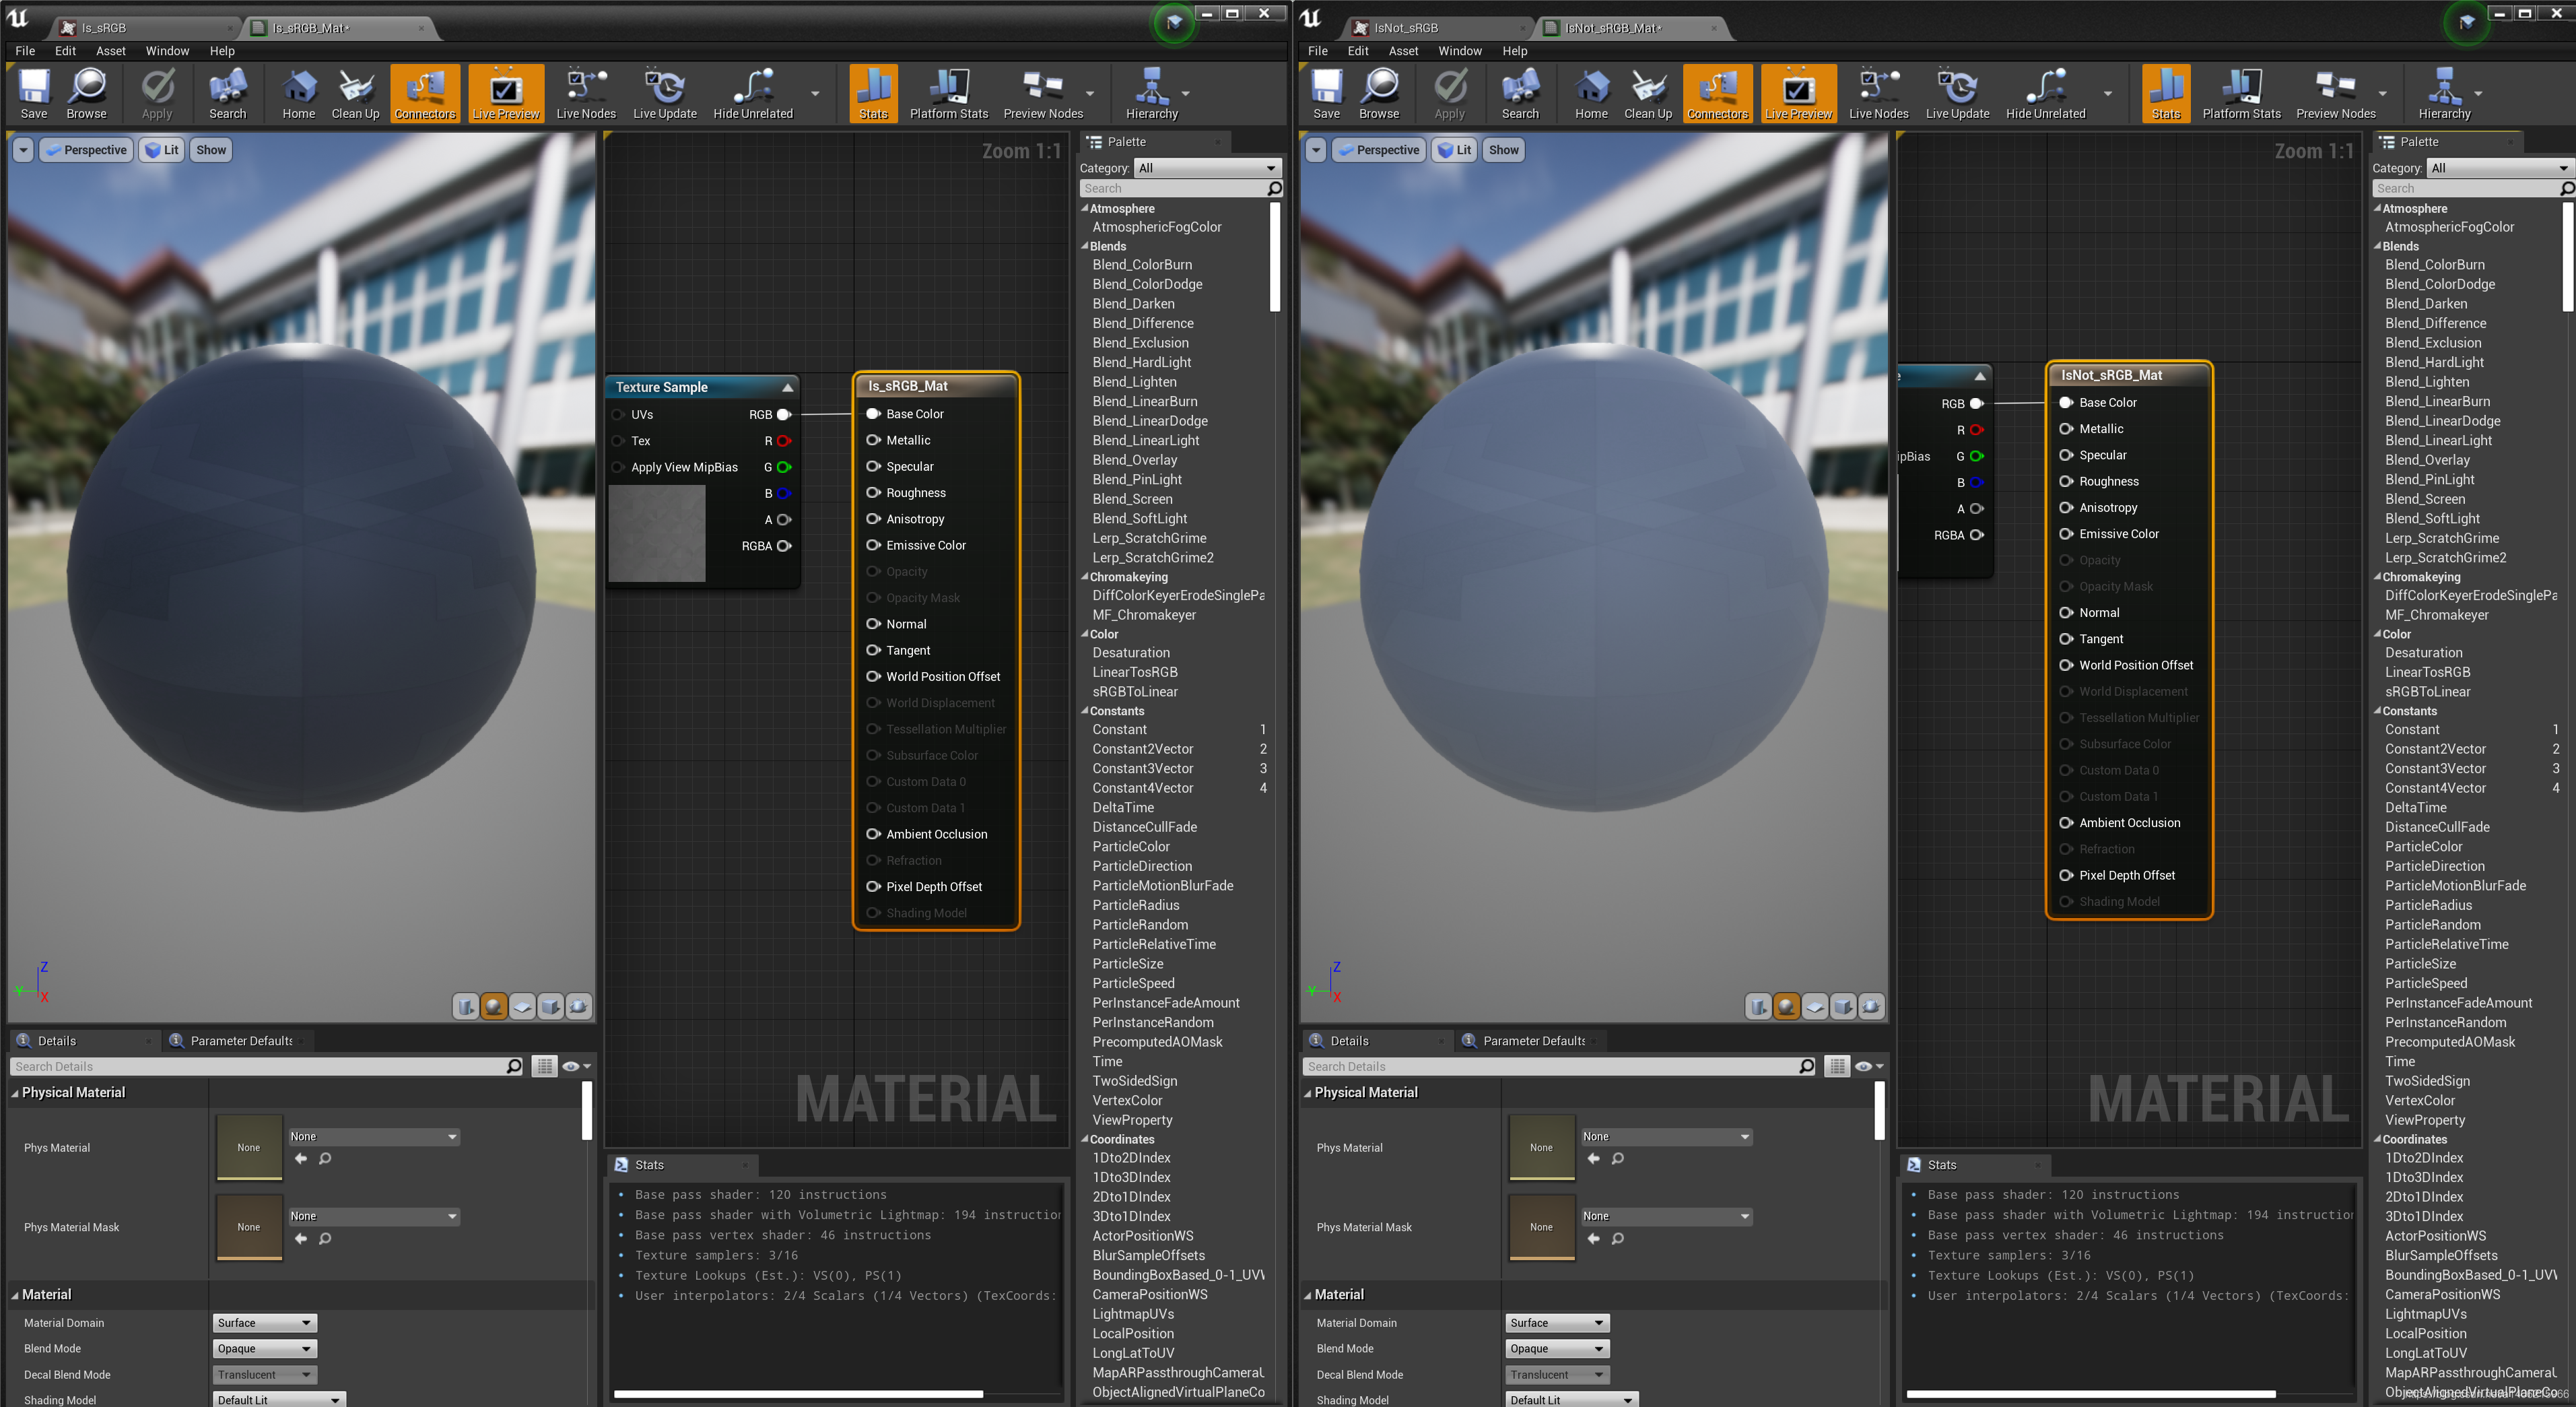Viewport: 2576px width, 1407px height.
Task: Click Phys Material None thumbnail, left panel
Action: (x=249, y=1147)
